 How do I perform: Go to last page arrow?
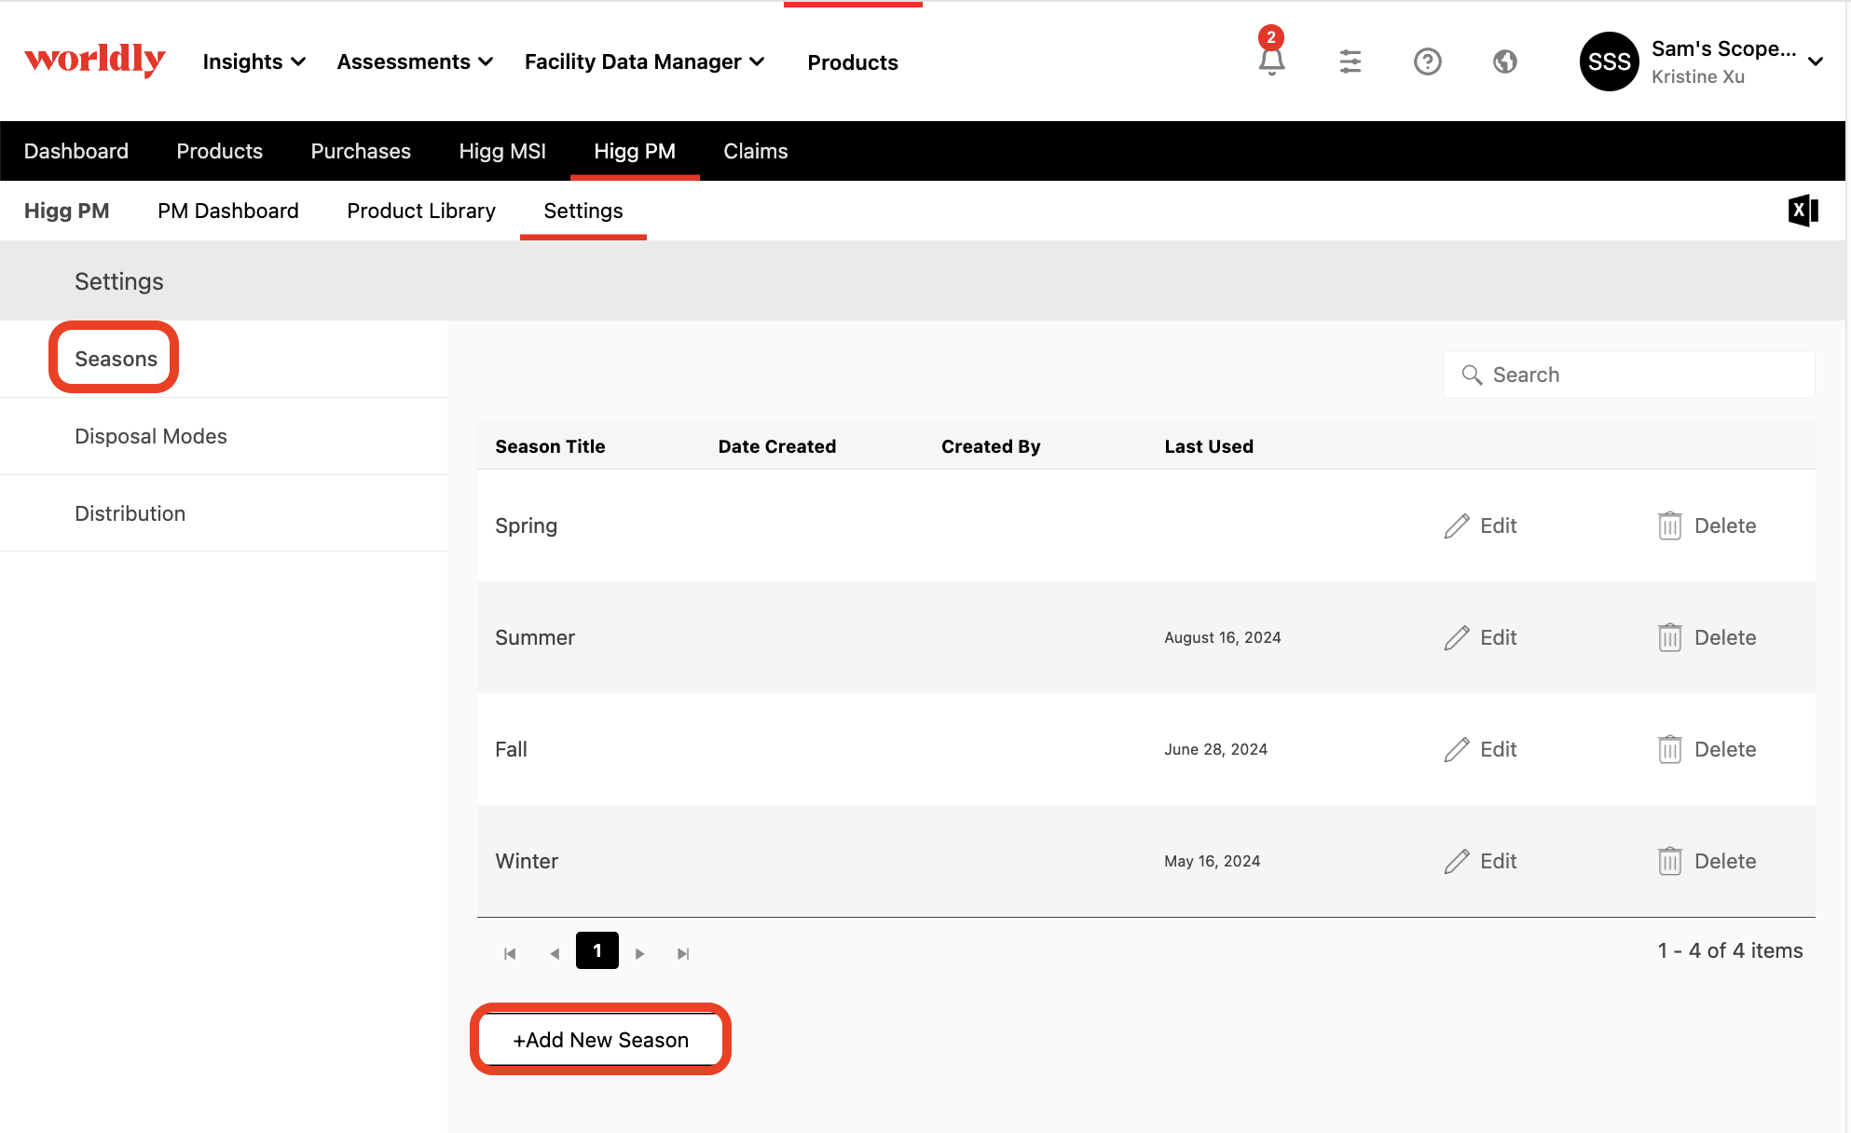683,953
